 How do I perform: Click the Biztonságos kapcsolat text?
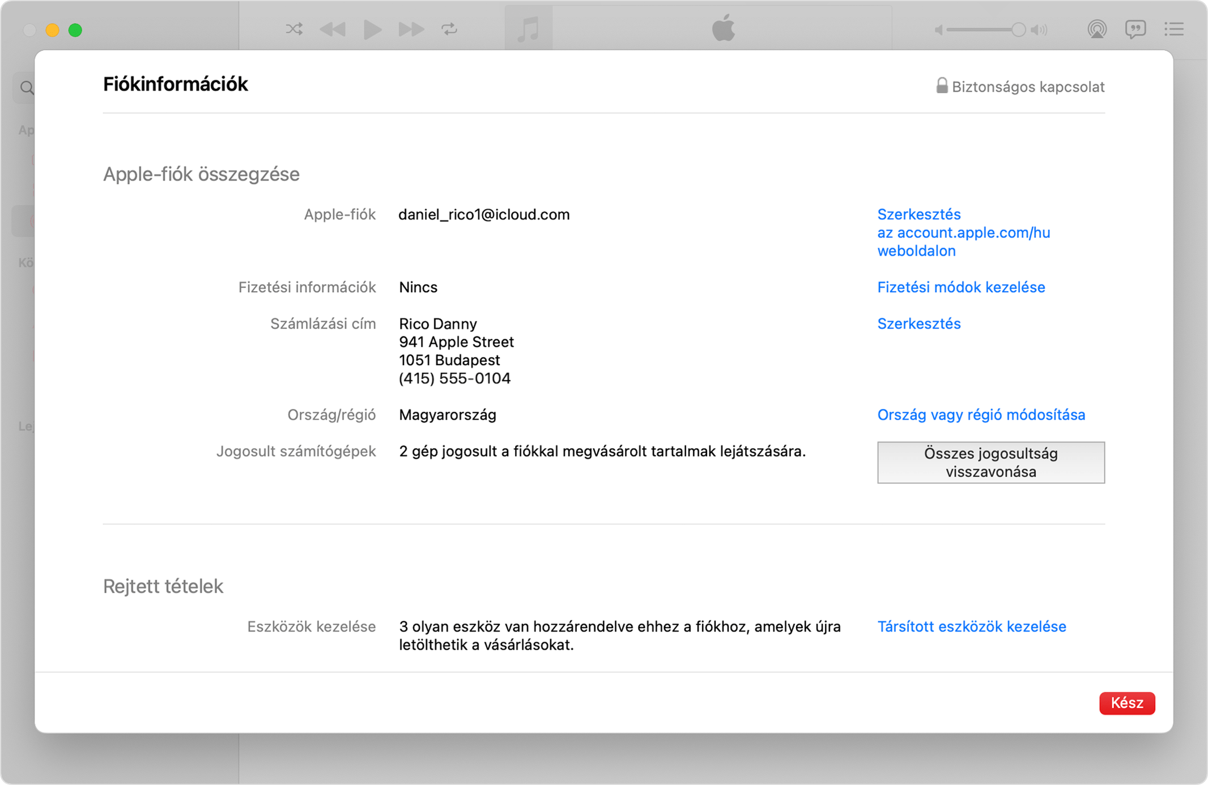pyautogui.click(x=1028, y=87)
